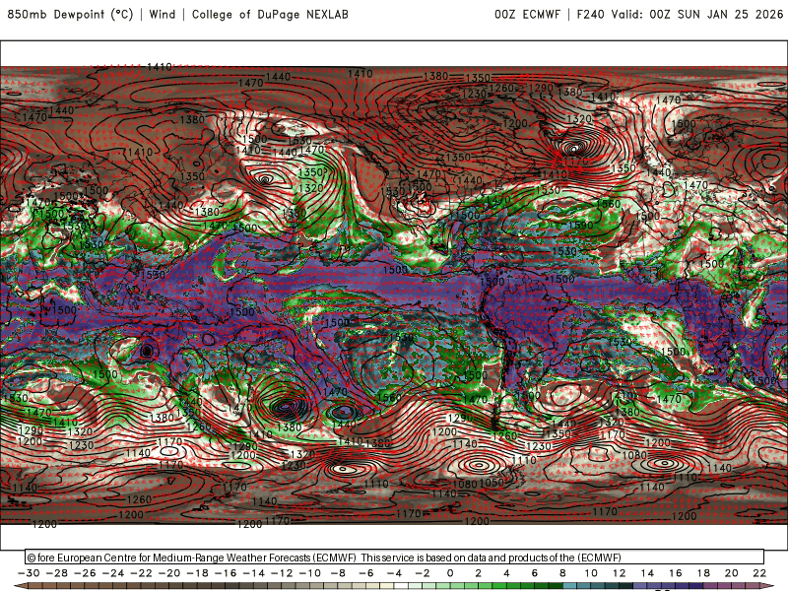Viewport: 788px width, 591px height.
Task: Click the 12 value on the legend scale
Action: click(620, 573)
